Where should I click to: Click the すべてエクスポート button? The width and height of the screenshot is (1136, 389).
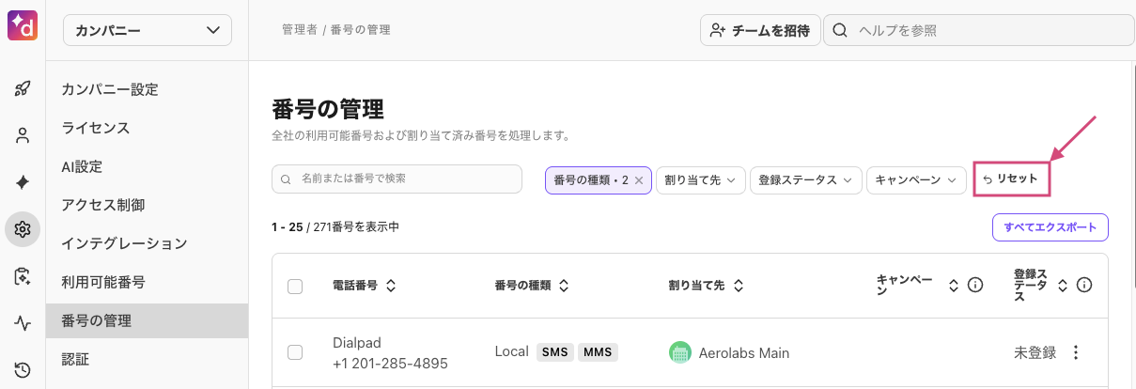click(1050, 227)
